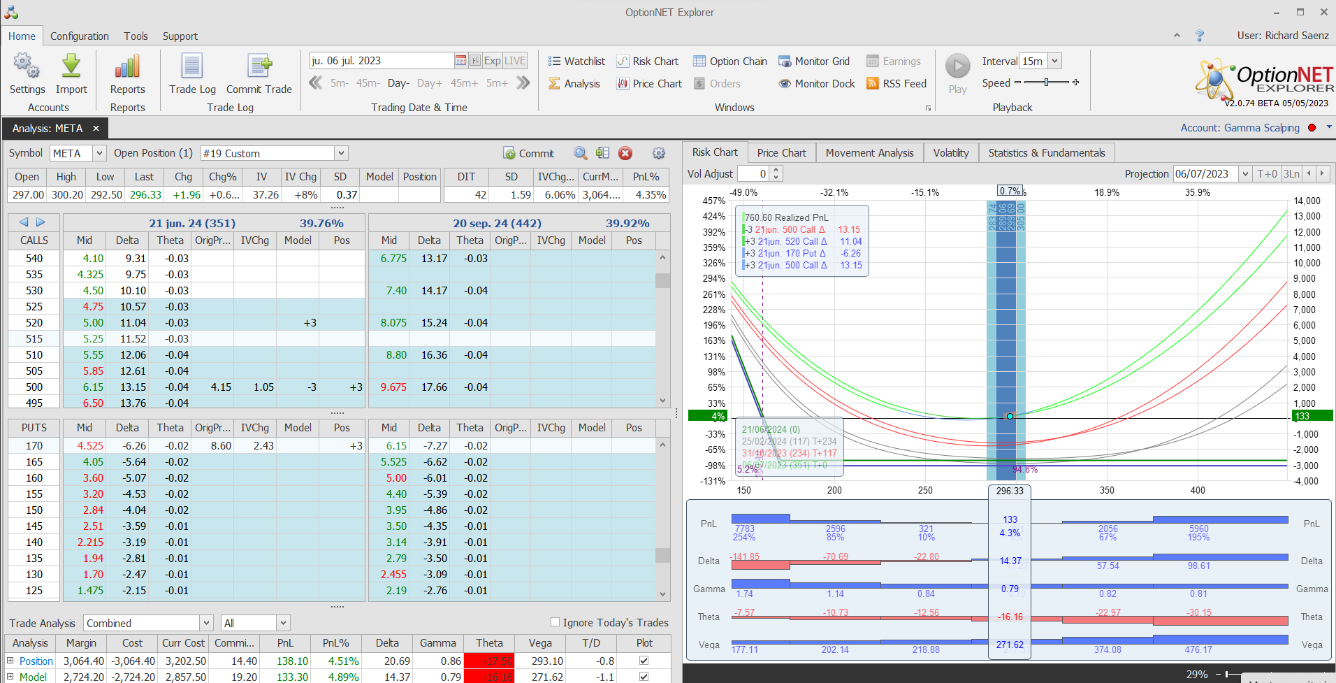Click the Day+ navigation button
The image size is (1336, 683).
tap(430, 83)
